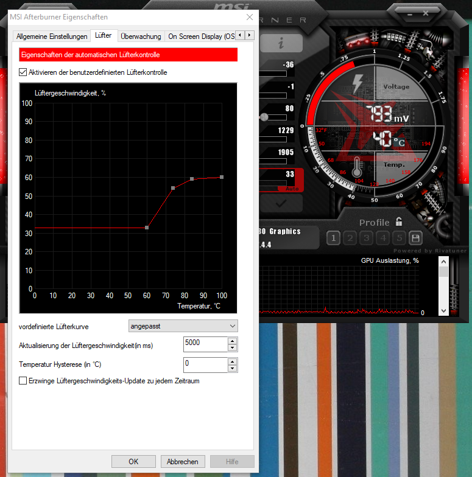Viewport: 472px width, 477px height.
Task: Click the apply checkmark button in Afterburner
Action: click(281, 203)
